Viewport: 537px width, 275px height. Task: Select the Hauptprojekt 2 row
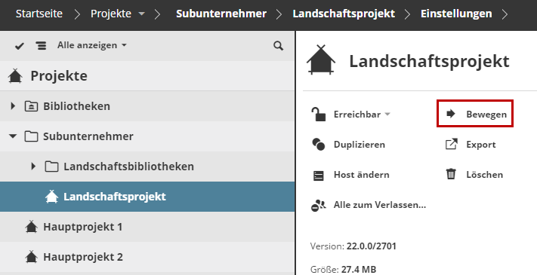(x=147, y=257)
